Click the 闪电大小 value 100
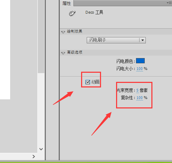172x163 pixels. click(x=139, y=69)
